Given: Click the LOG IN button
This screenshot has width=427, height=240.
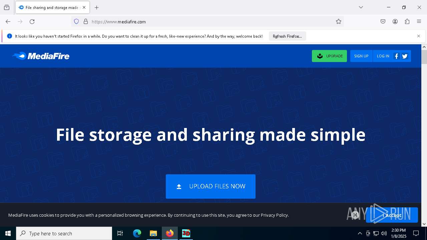Looking at the screenshot, I should pyautogui.click(x=383, y=56).
